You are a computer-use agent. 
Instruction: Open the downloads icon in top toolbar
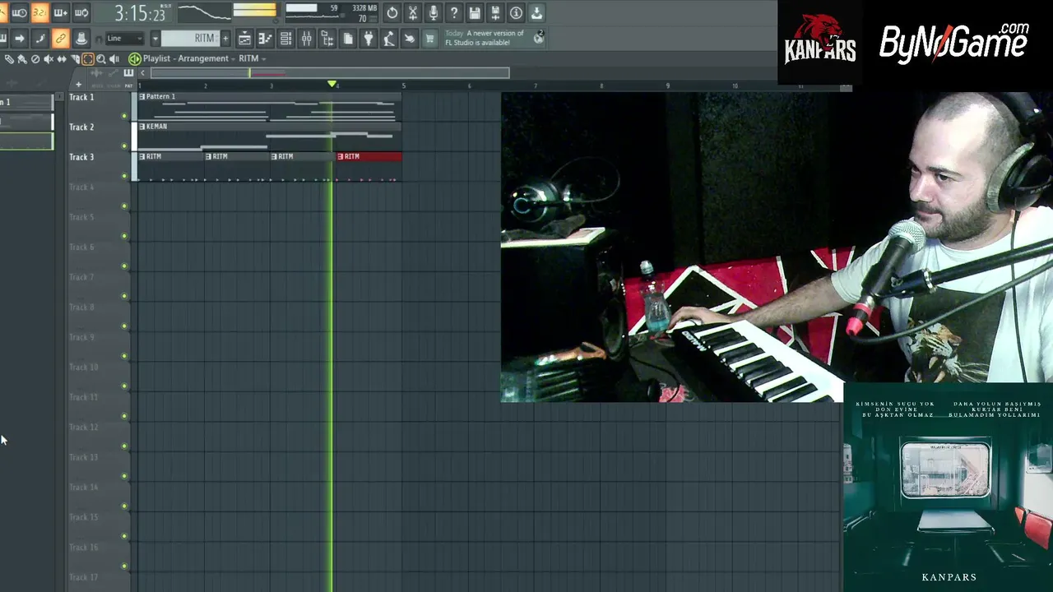[x=536, y=13]
